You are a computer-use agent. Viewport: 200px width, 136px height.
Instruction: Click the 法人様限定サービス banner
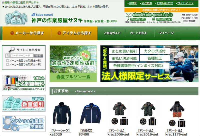click(149, 64)
